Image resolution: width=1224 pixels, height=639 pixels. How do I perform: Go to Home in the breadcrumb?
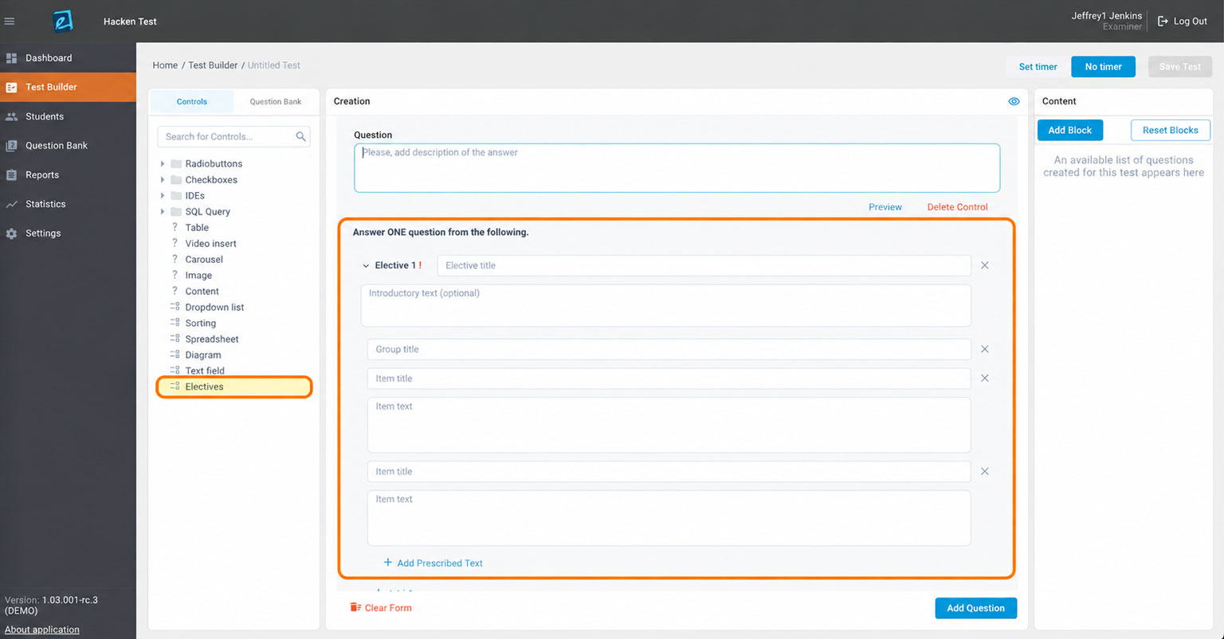click(165, 65)
